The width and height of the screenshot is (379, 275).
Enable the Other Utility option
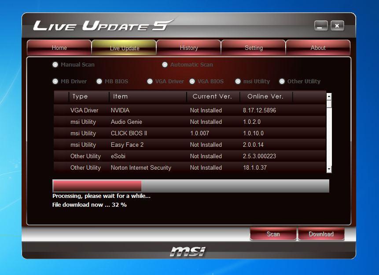(x=282, y=82)
